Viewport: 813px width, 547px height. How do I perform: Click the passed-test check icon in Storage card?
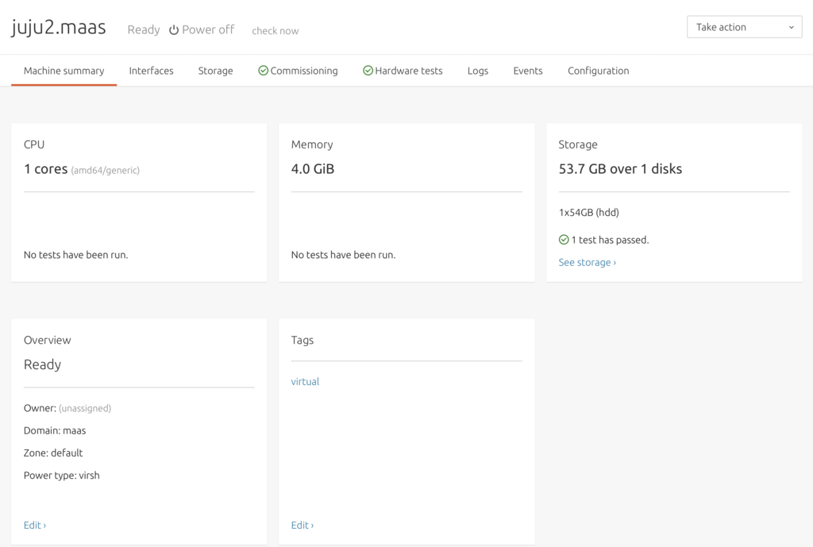click(x=564, y=240)
